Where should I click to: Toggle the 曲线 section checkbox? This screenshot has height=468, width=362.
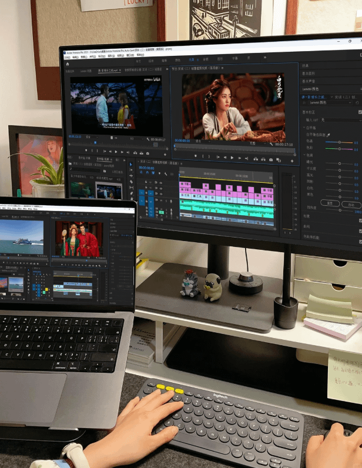tap(360, 231)
